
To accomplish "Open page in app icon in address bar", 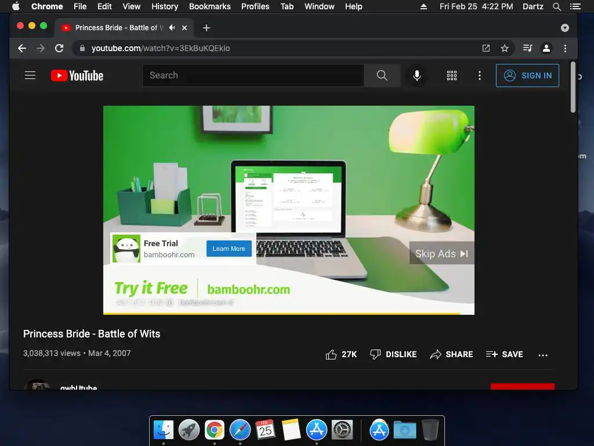I will (x=486, y=48).
